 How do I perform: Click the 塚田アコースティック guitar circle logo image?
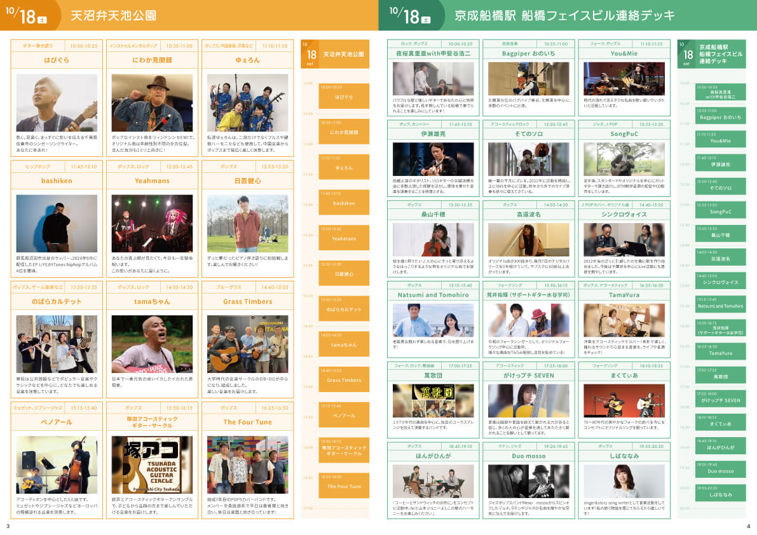tap(152, 464)
